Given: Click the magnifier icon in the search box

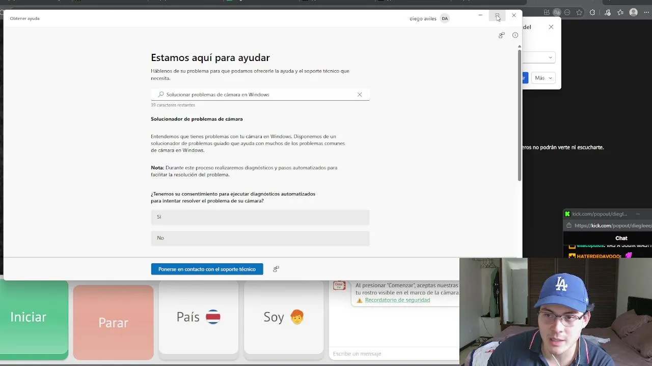Looking at the screenshot, I should click(161, 95).
